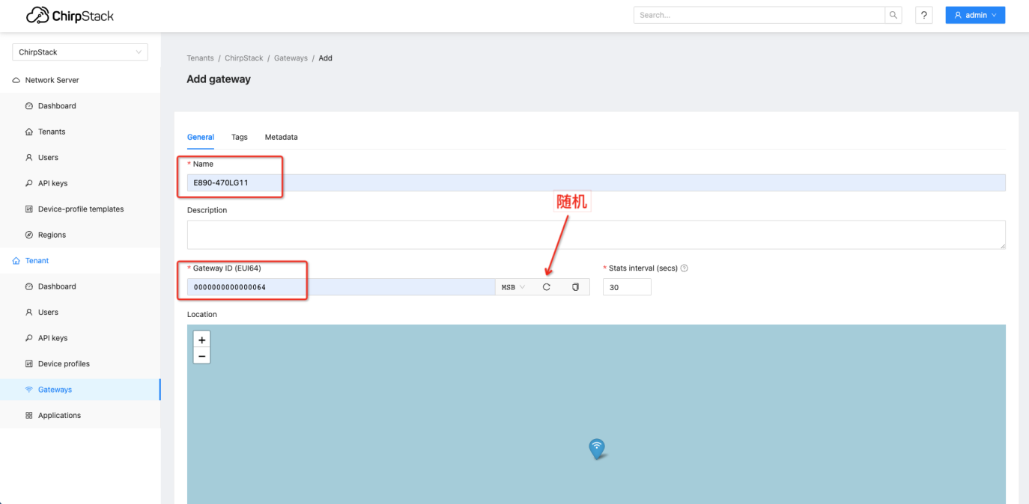This screenshot has width=1029, height=504.
Task: Click the random Gateway ID generator icon
Action: [x=546, y=286]
